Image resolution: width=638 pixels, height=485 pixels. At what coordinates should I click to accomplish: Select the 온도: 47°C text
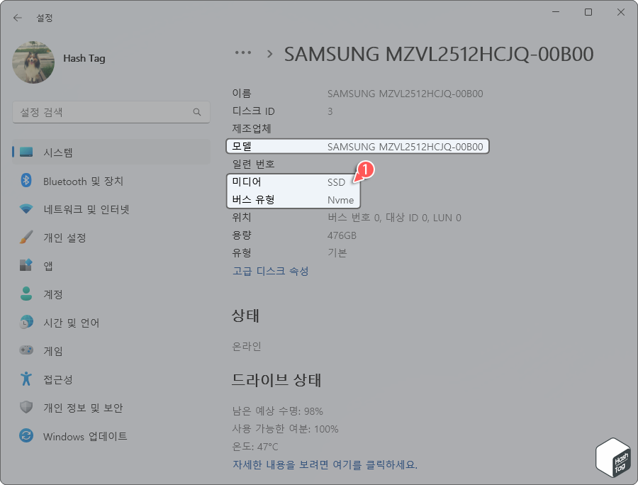[x=255, y=447]
